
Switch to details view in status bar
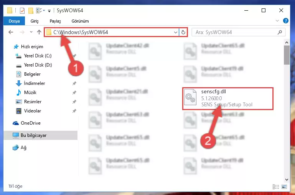pyautogui.click(x=276, y=187)
